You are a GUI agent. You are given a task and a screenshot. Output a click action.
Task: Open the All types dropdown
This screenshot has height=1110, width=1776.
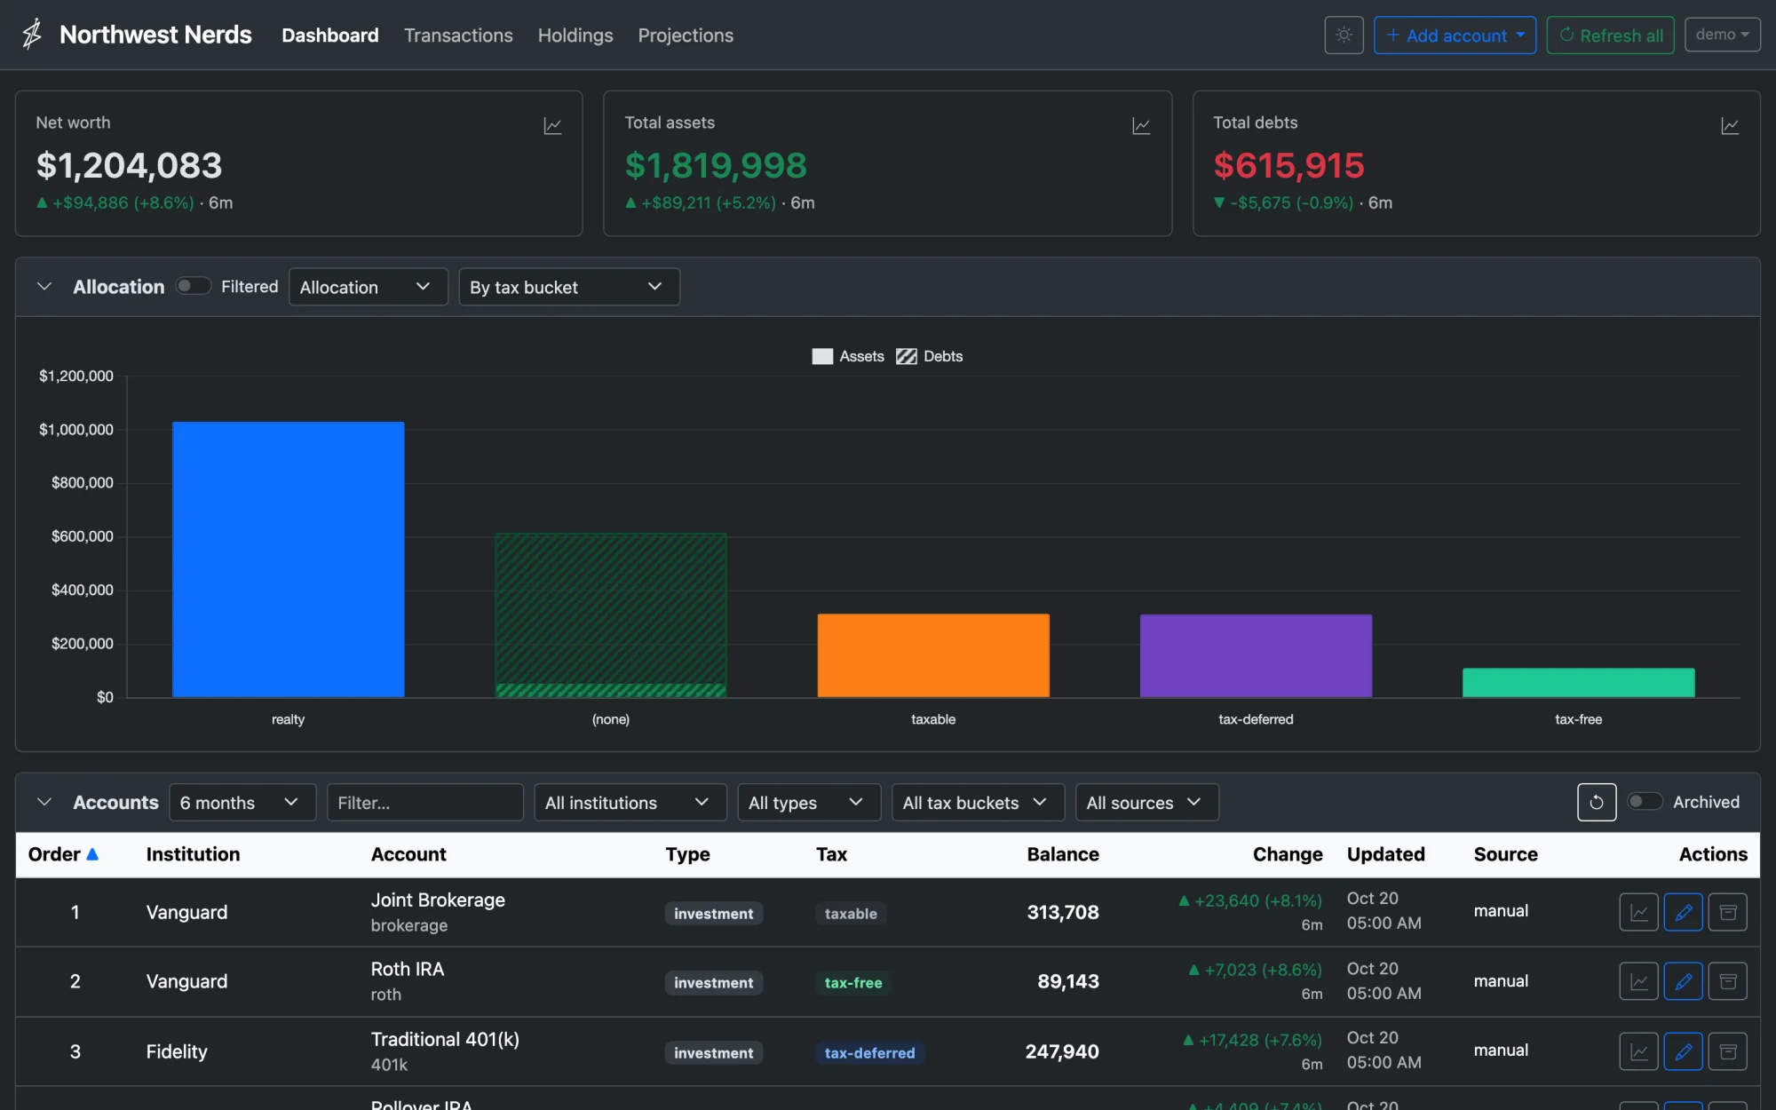(809, 802)
